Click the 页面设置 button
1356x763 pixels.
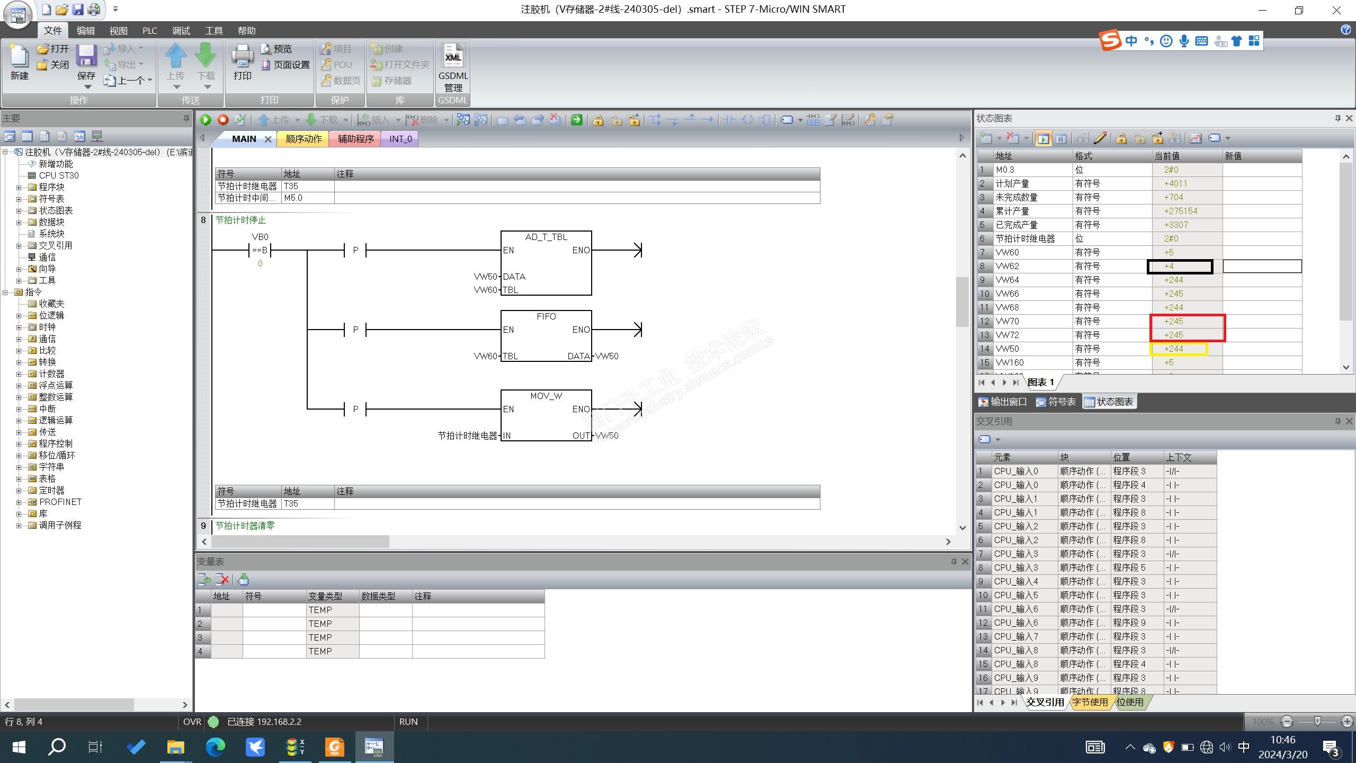pyautogui.click(x=286, y=65)
